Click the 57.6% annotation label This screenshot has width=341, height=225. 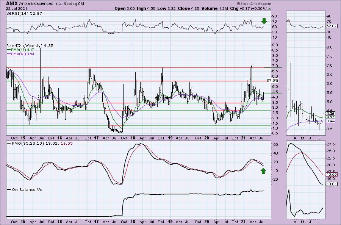272,80
